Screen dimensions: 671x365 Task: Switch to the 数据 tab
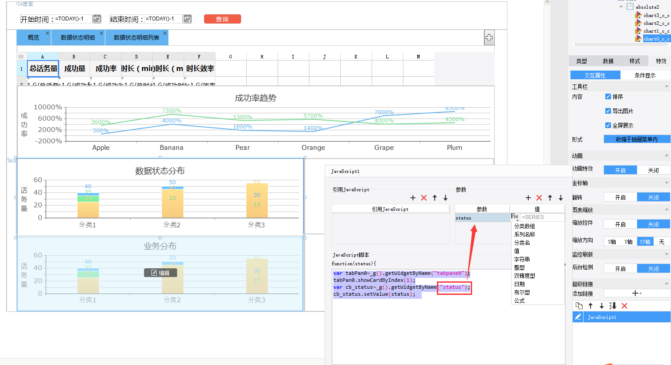coord(608,61)
